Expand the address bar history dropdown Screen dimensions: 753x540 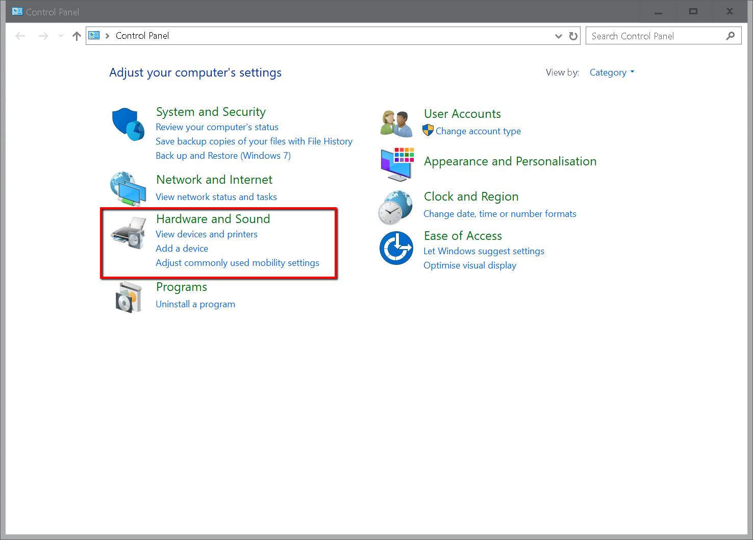(x=559, y=36)
